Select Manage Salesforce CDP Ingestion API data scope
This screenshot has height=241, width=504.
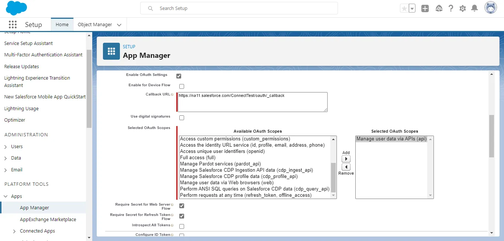(x=246, y=170)
